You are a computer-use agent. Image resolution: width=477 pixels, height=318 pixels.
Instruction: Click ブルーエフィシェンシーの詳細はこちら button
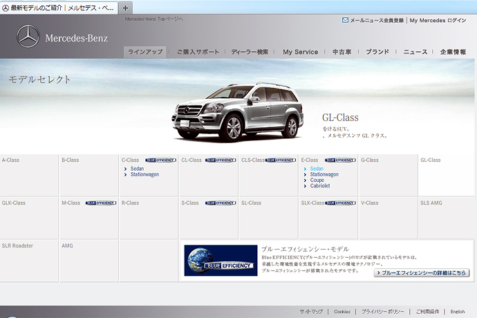[x=422, y=273]
